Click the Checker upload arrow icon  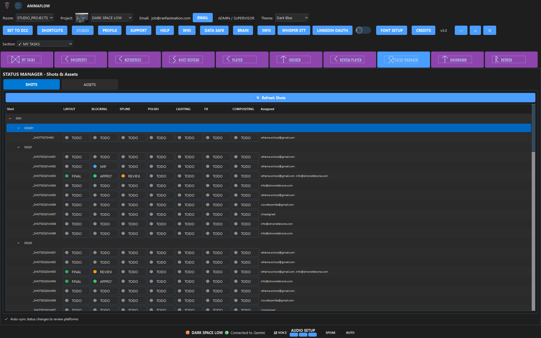point(283,59)
